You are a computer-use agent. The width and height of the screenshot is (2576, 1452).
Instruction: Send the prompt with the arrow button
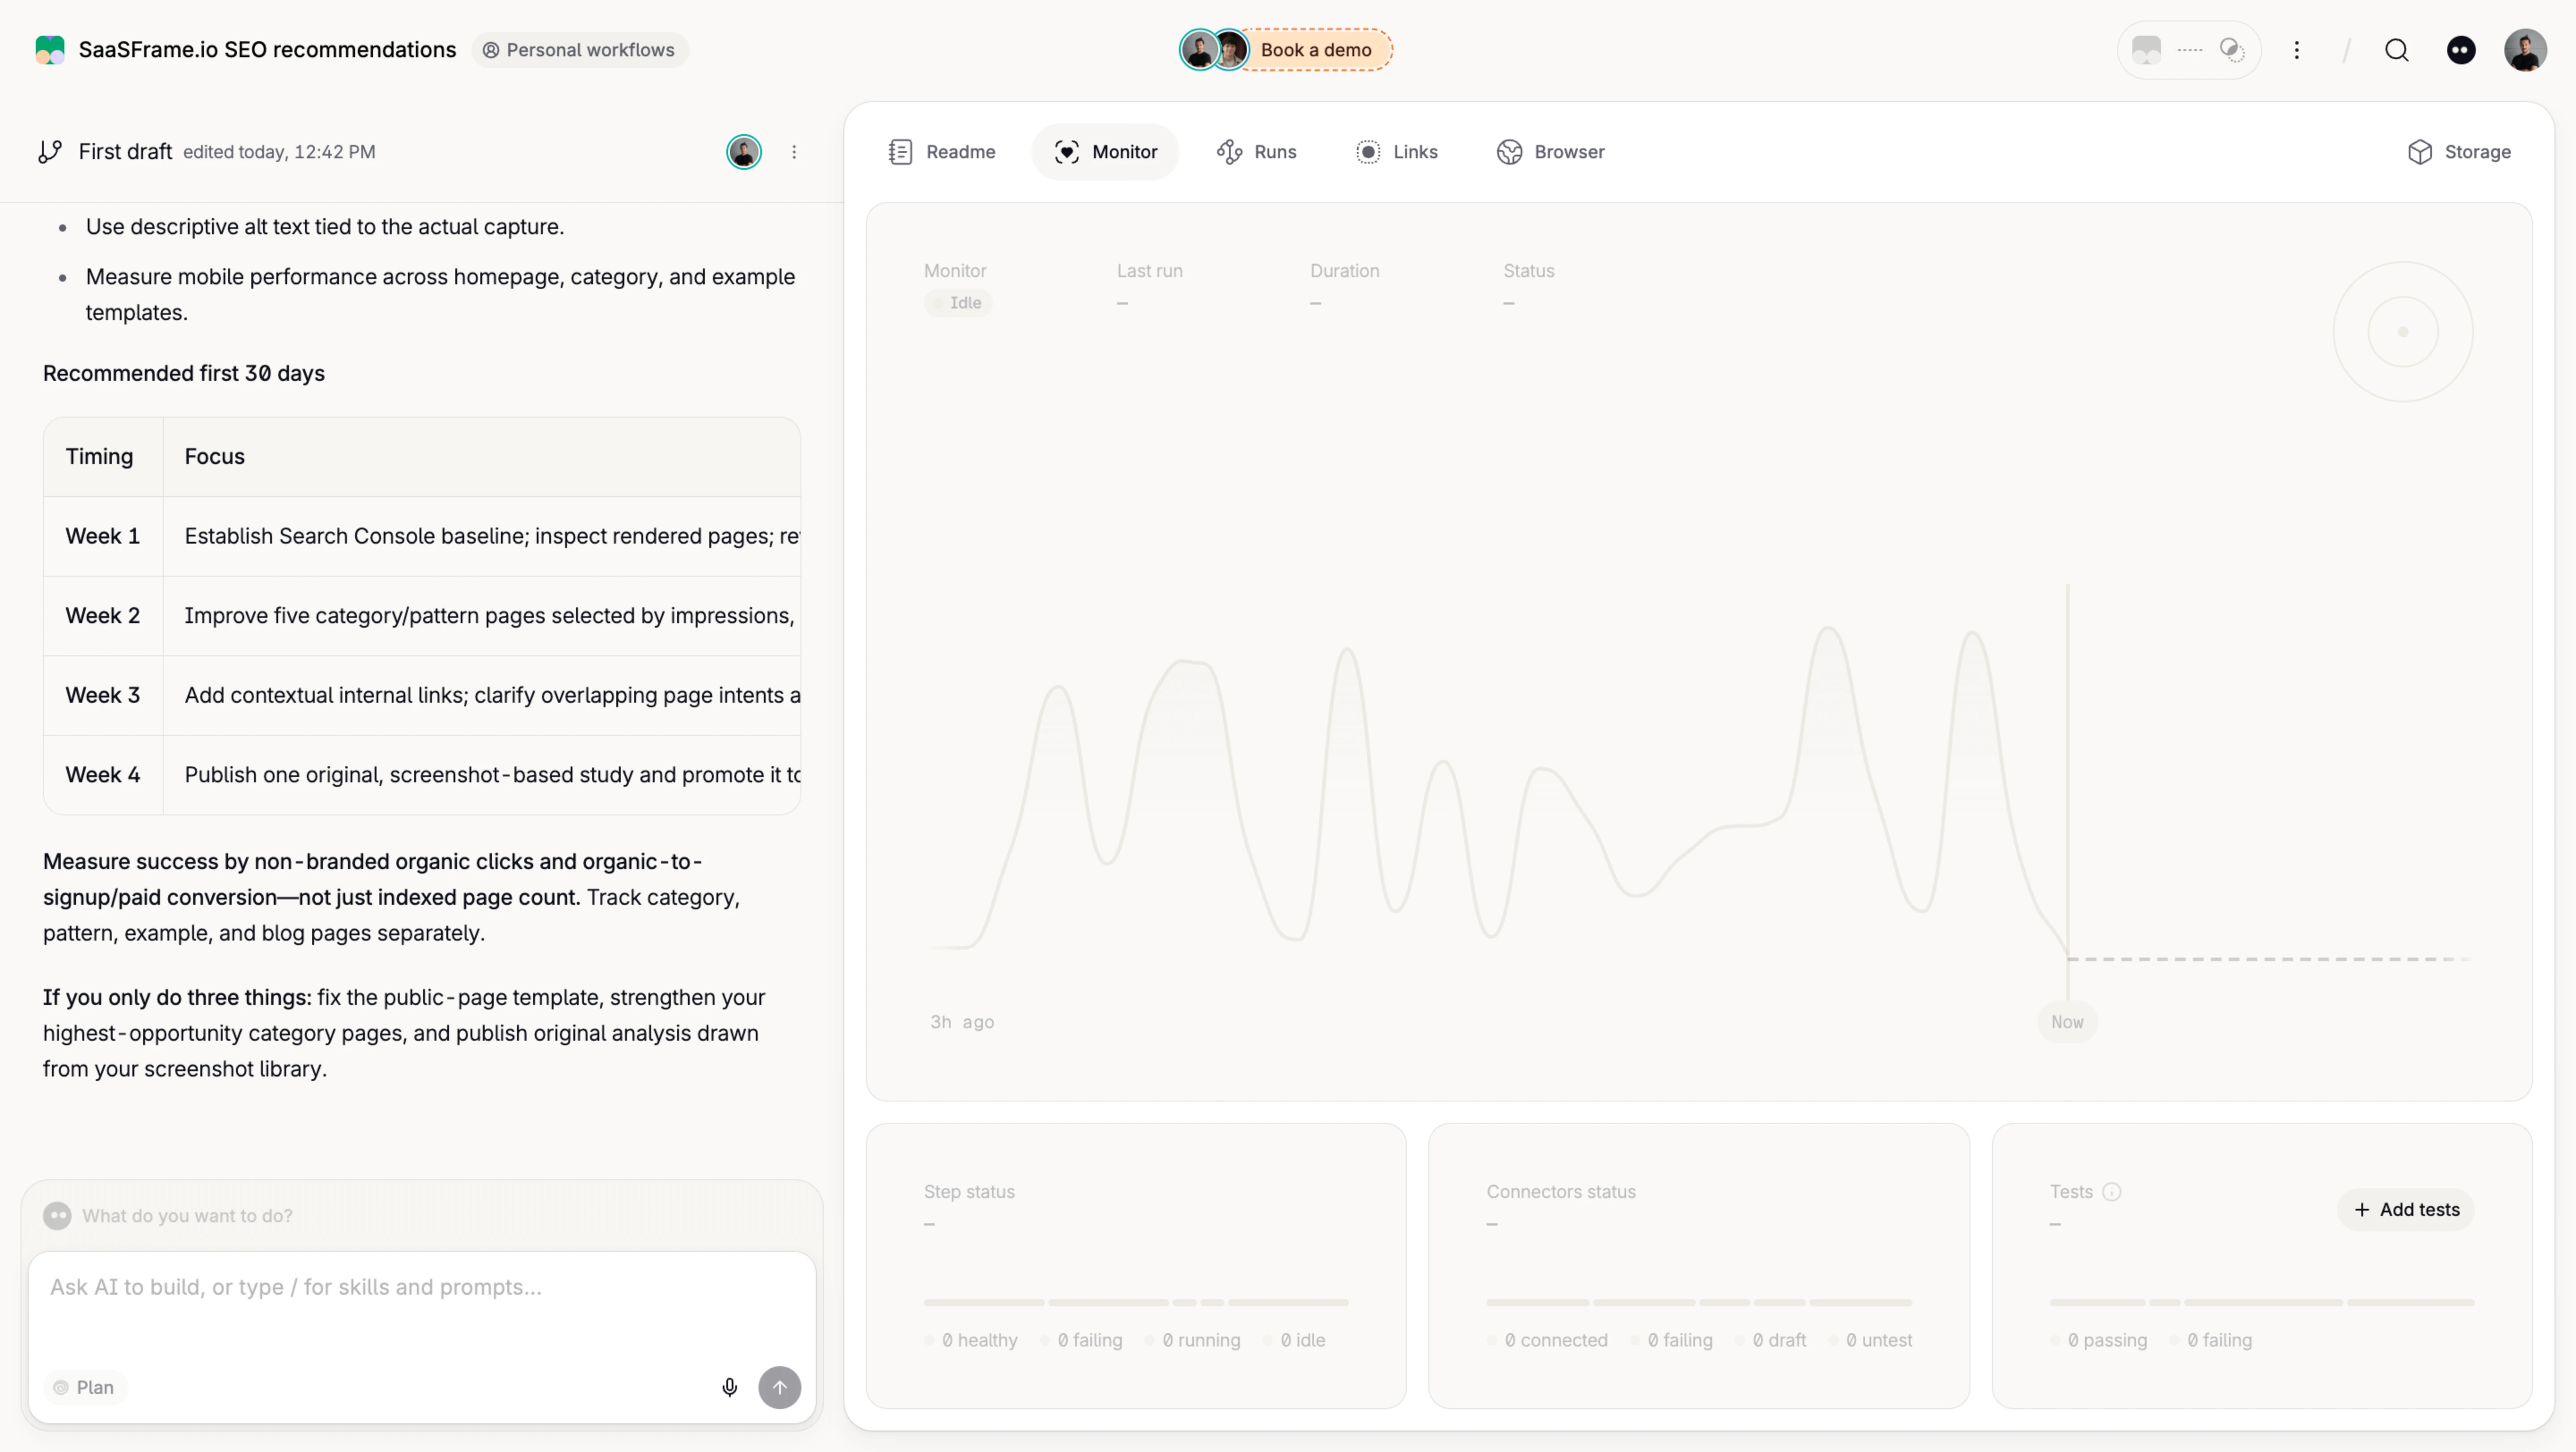(780, 1387)
